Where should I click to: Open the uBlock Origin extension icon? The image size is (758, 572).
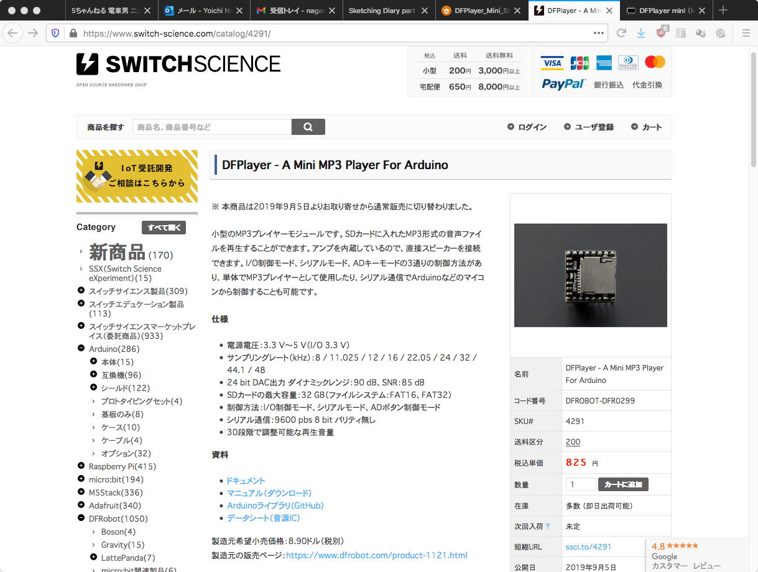click(661, 32)
